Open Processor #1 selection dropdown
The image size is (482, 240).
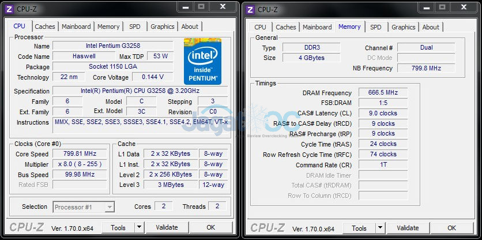(84, 207)
